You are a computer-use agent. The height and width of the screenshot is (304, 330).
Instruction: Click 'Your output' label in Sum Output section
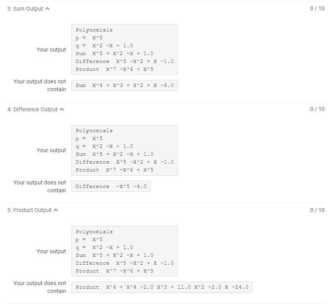51,50
